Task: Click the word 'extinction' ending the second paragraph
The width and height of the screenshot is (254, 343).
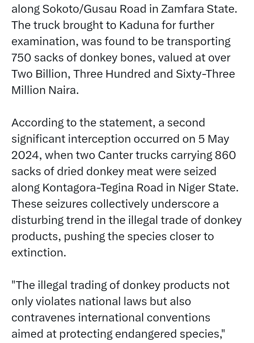Action: pos(37,253)
